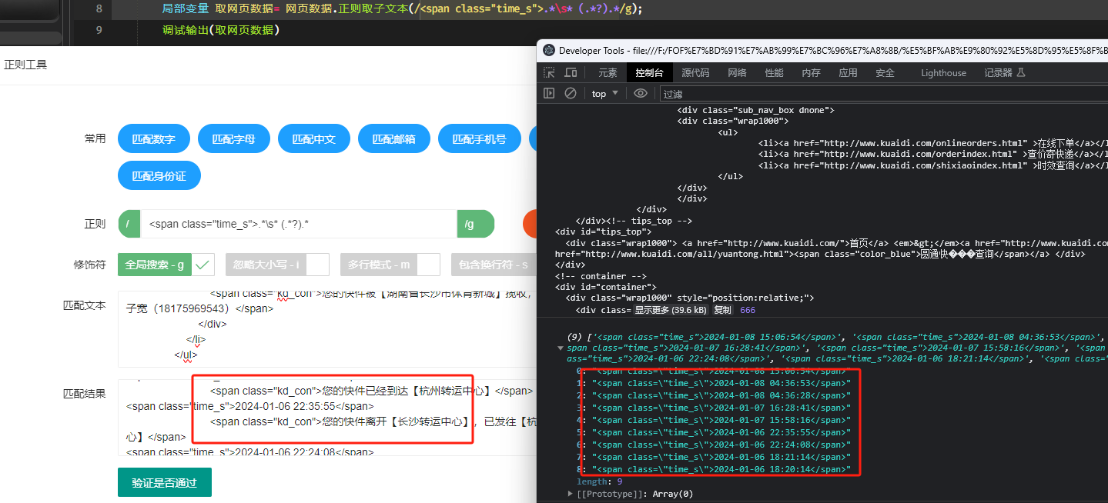Open the Lighthouse tab
1108x503 pixels.
tap(943, 73)
